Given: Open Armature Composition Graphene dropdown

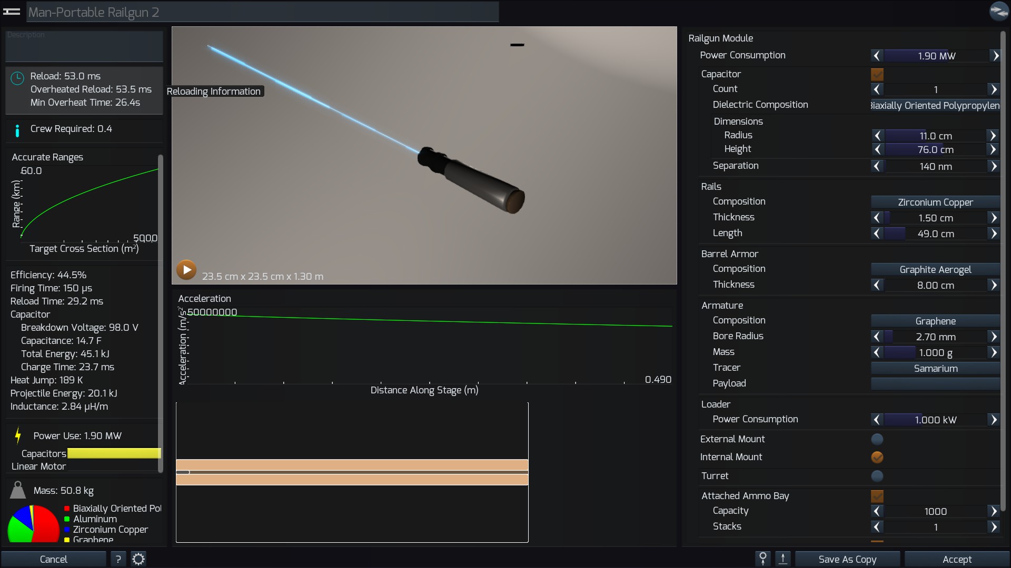Looking at the screenshot, I should pyautogui.click(x=935, y=321).
